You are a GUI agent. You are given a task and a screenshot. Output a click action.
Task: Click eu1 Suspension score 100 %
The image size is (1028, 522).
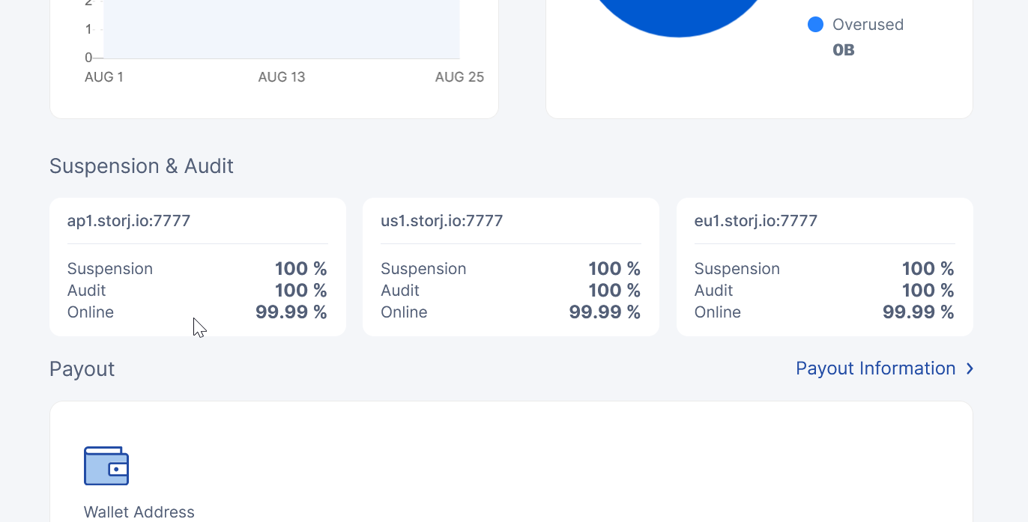pyautogui.click(x=928, y=269)
